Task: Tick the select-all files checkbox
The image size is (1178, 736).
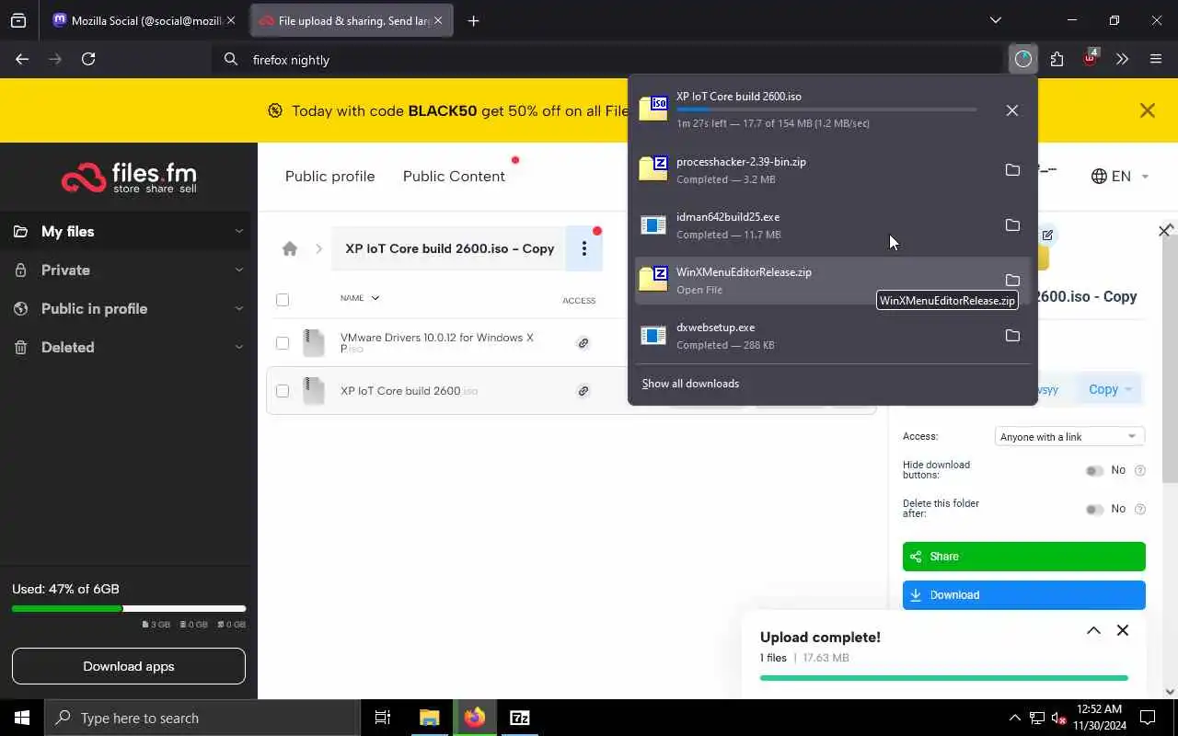Action: click(x=283, y=299)
